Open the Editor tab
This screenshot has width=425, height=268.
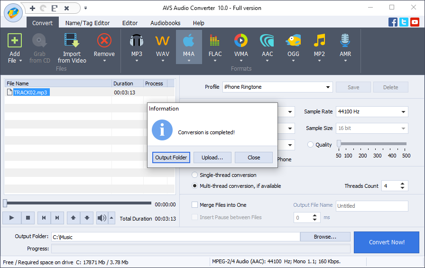click(x=130, y=23)
